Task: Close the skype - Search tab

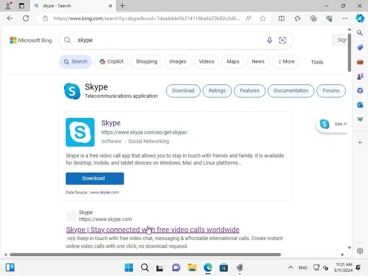Action: pos(110,6)
